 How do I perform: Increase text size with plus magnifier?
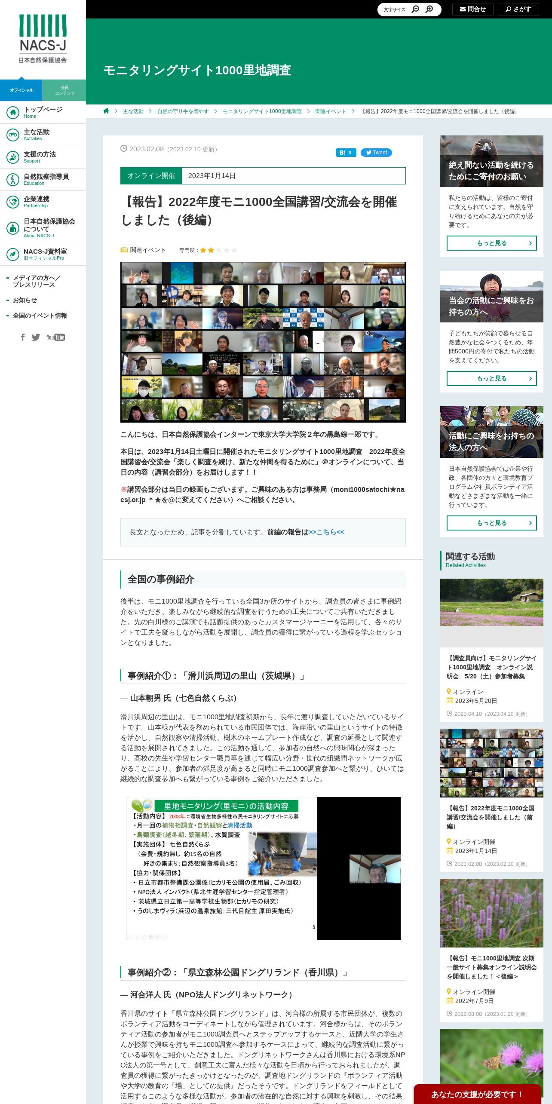click(429, 9)
